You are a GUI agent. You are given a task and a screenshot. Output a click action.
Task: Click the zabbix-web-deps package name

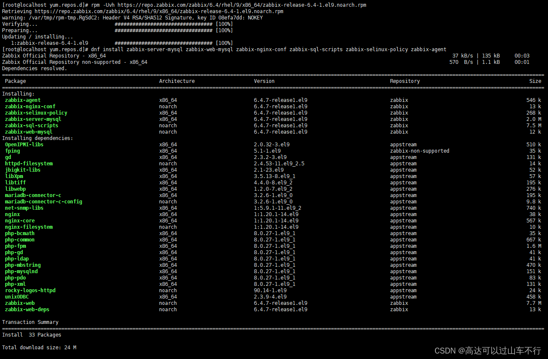click(x=27, y=310)
